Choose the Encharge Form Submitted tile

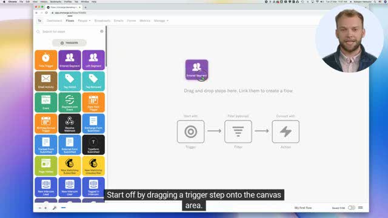point(93,124)
